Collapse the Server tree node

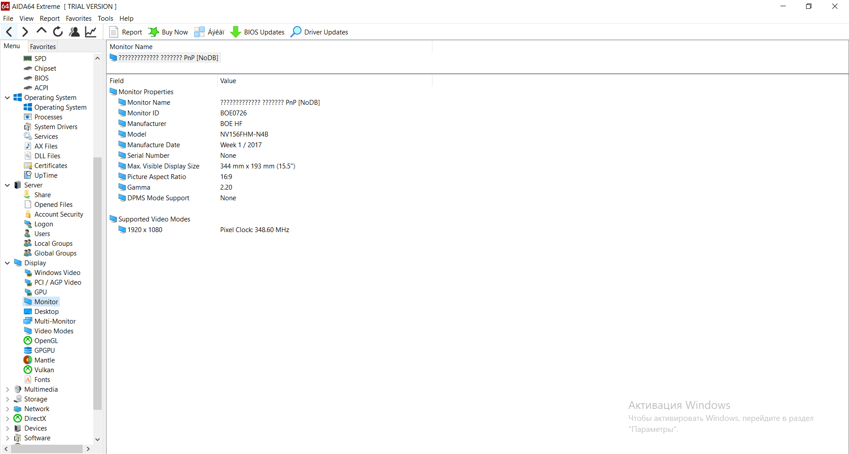pyautogui.click(x=8, y=185)
